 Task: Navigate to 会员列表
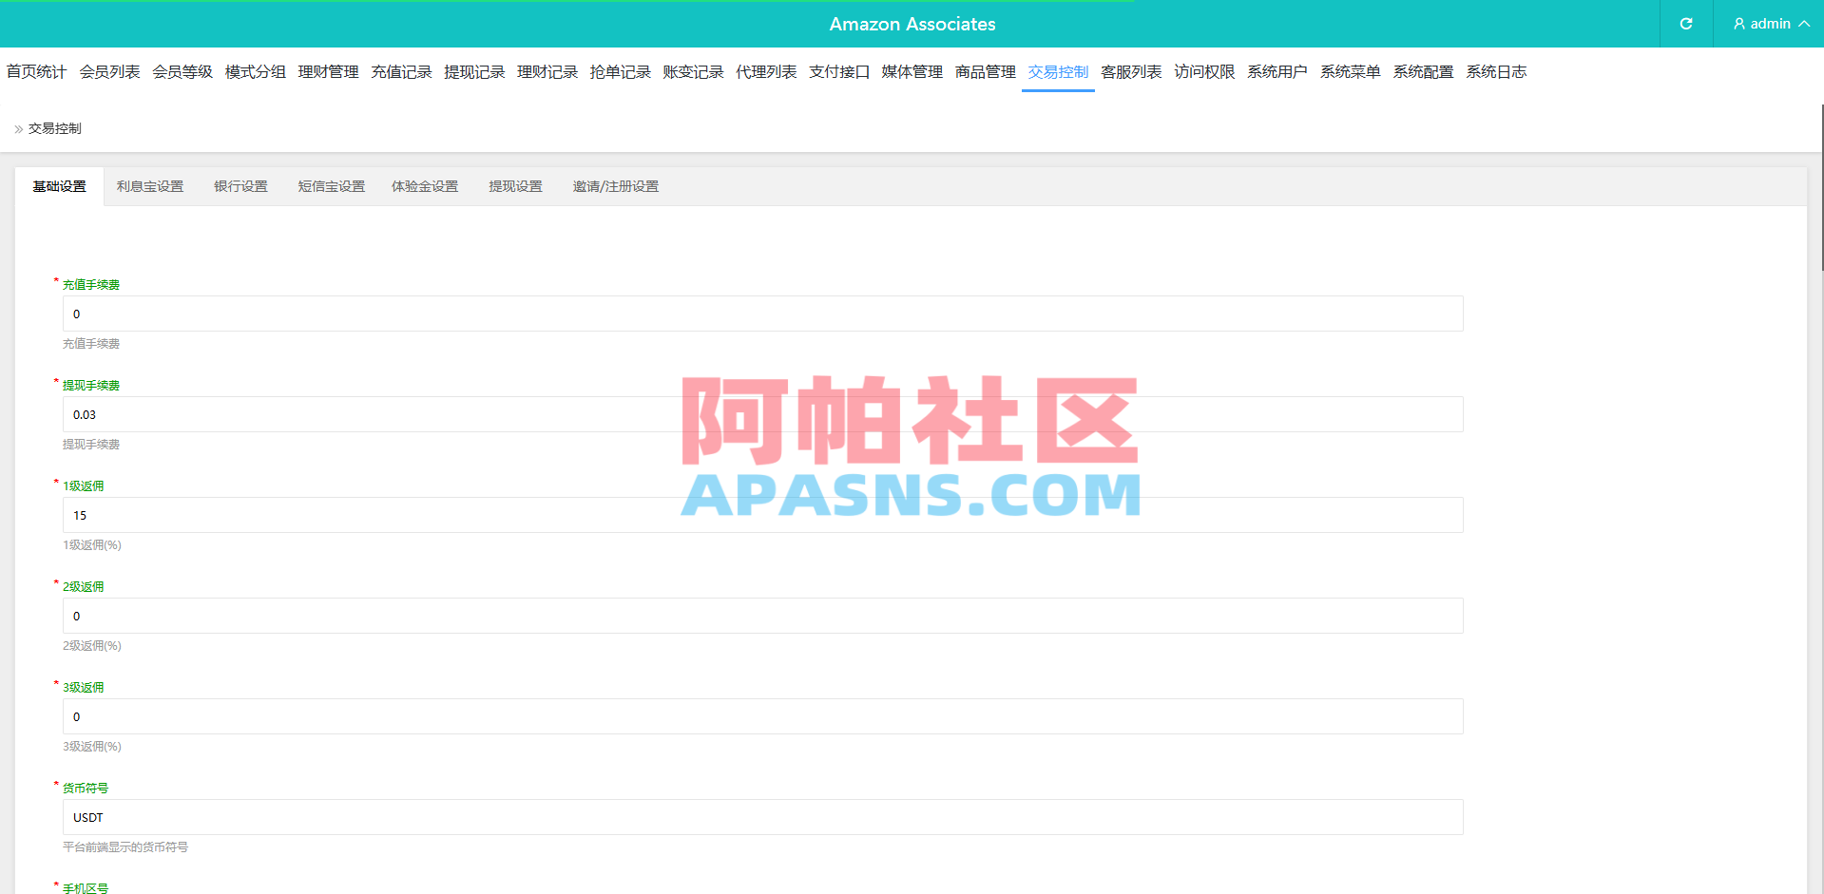click(x=109, y=71)
